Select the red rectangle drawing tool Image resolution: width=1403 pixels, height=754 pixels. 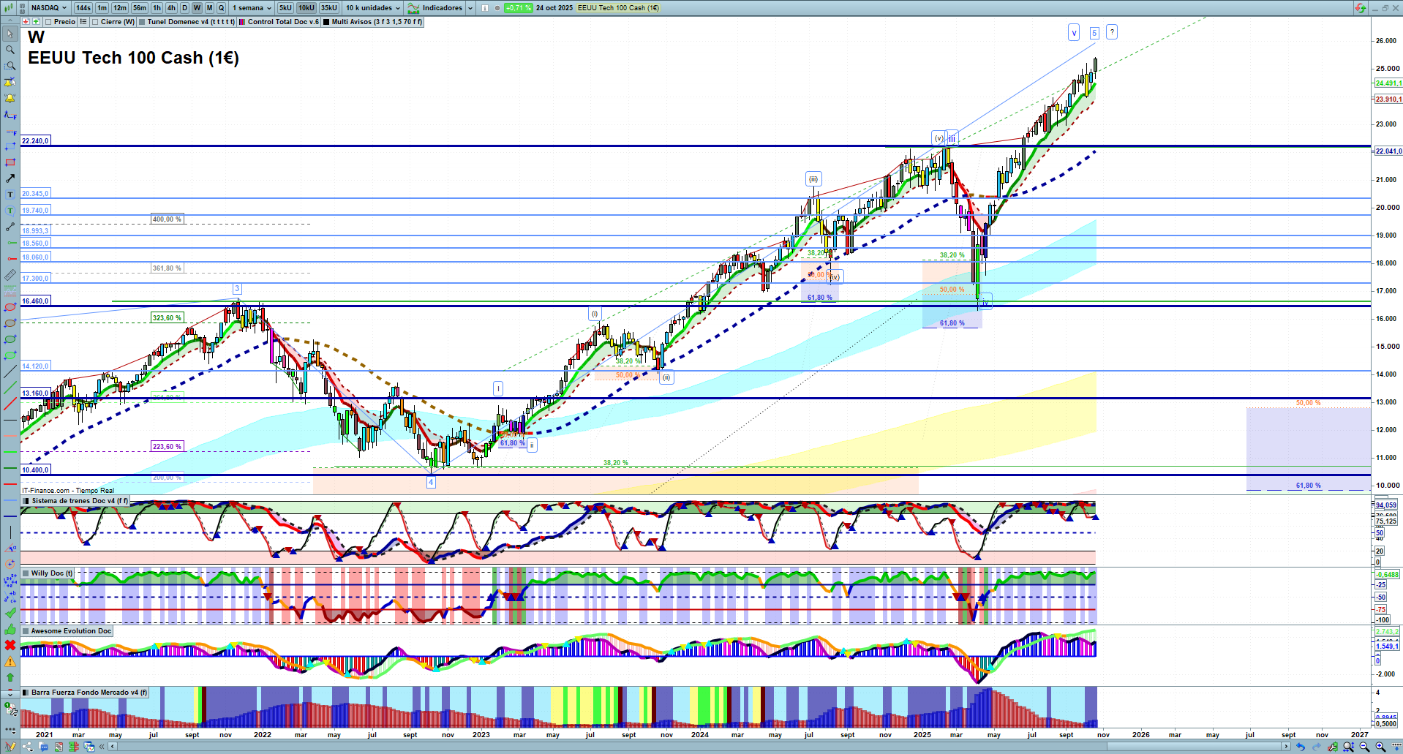pos(10,162)
